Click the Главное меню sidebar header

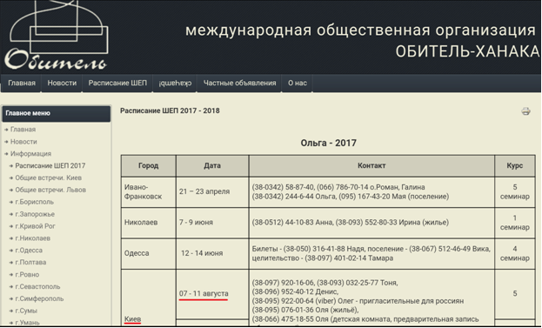click(57, 113)
